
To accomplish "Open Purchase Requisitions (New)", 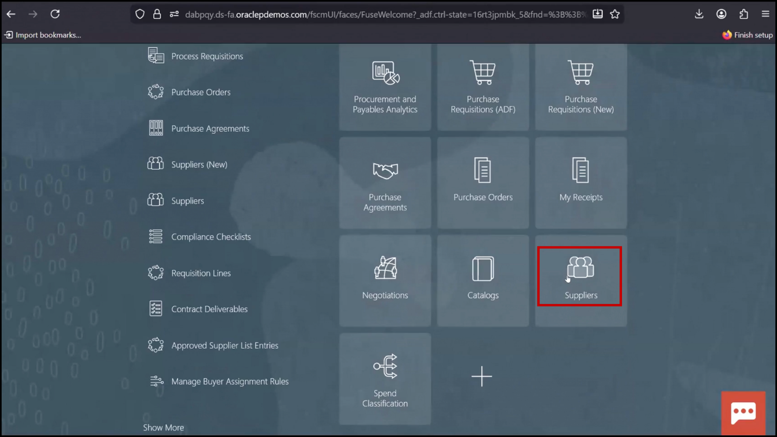I will coord(580,87).
